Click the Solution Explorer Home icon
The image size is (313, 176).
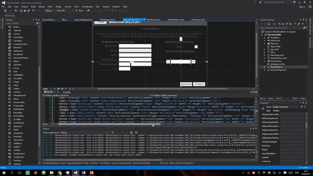pos(269,24)
